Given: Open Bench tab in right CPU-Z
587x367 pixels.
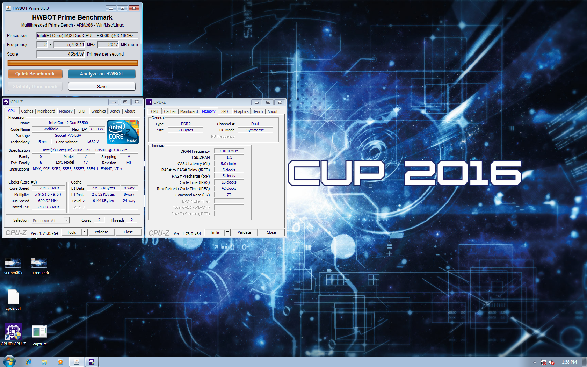Looking at the screenshot, I should [258, 111].
